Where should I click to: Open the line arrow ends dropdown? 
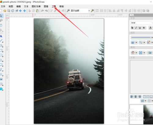coord(142,42)
